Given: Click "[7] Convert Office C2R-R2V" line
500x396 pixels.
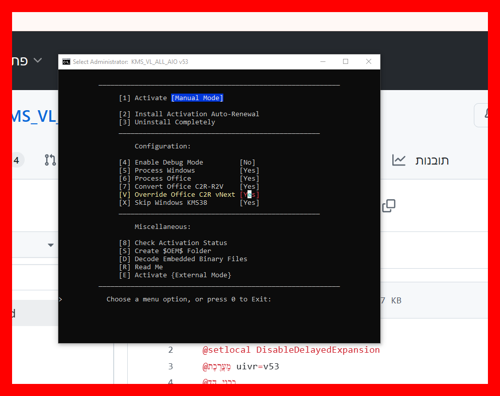Looking at the screenshot, I should click(x=171, y=186).
